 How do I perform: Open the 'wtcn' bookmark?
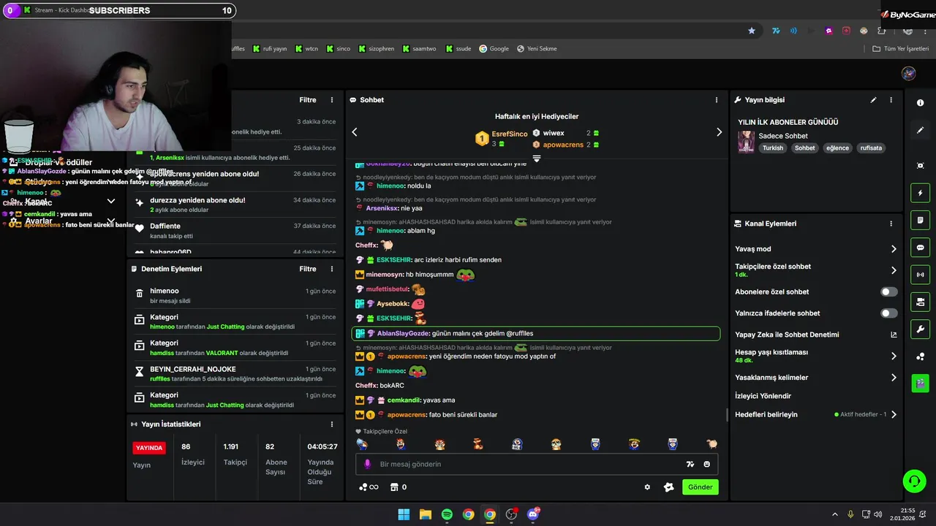tap(306, 49)
